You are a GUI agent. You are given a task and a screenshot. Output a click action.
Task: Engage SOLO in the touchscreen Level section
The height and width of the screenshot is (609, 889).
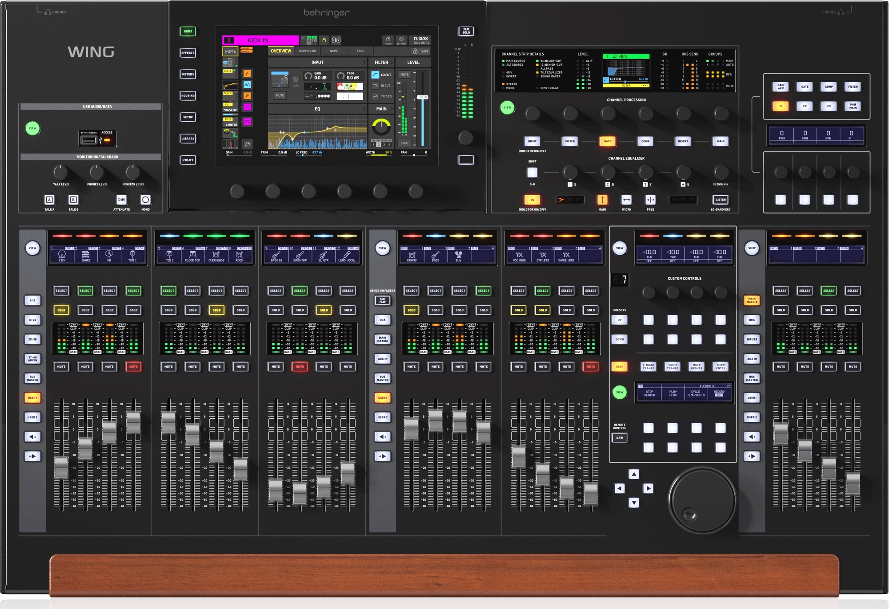click(x=404, y=143)
